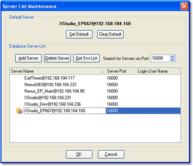Close the Server List Maintenance dialog
This screenshot has height=166, width=193.
coord(184,6)
